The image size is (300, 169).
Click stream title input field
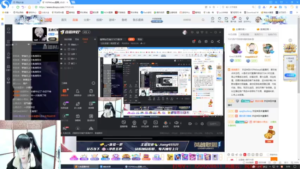[113, 39]
